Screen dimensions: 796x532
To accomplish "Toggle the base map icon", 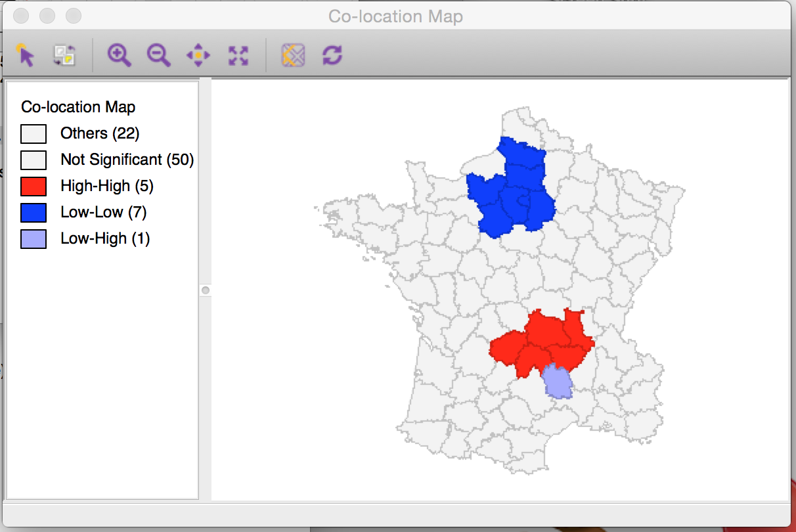I will [x=294, y=55].
